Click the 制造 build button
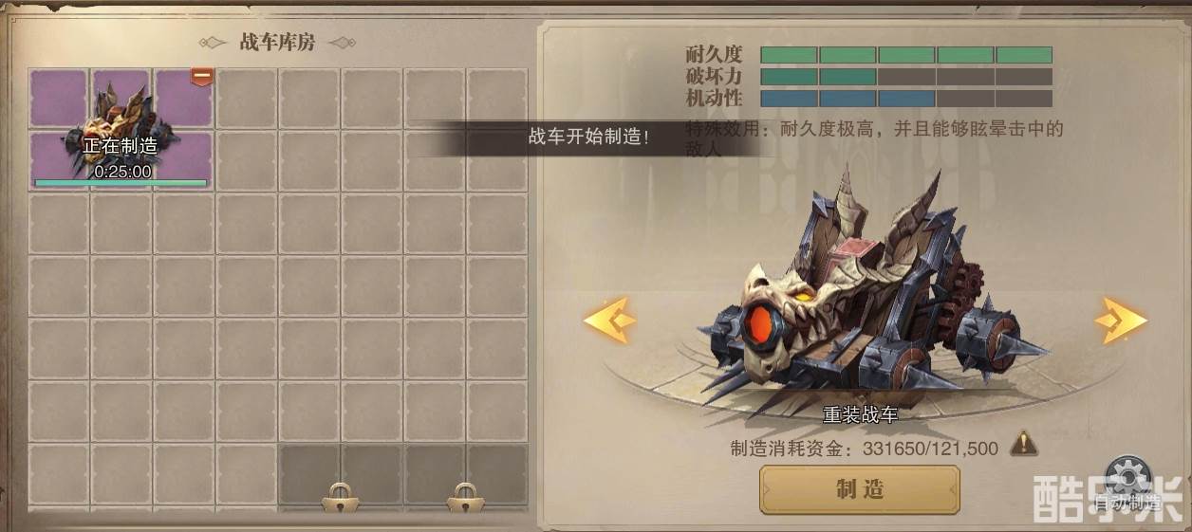The image size is (1192, 532). coord(860,489)
